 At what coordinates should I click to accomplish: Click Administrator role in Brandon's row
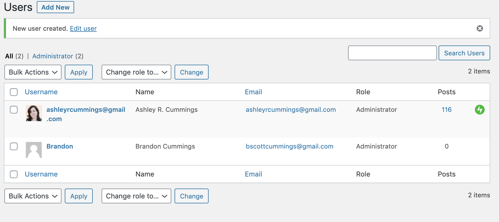pyautogui.click(x=377, y=146)
